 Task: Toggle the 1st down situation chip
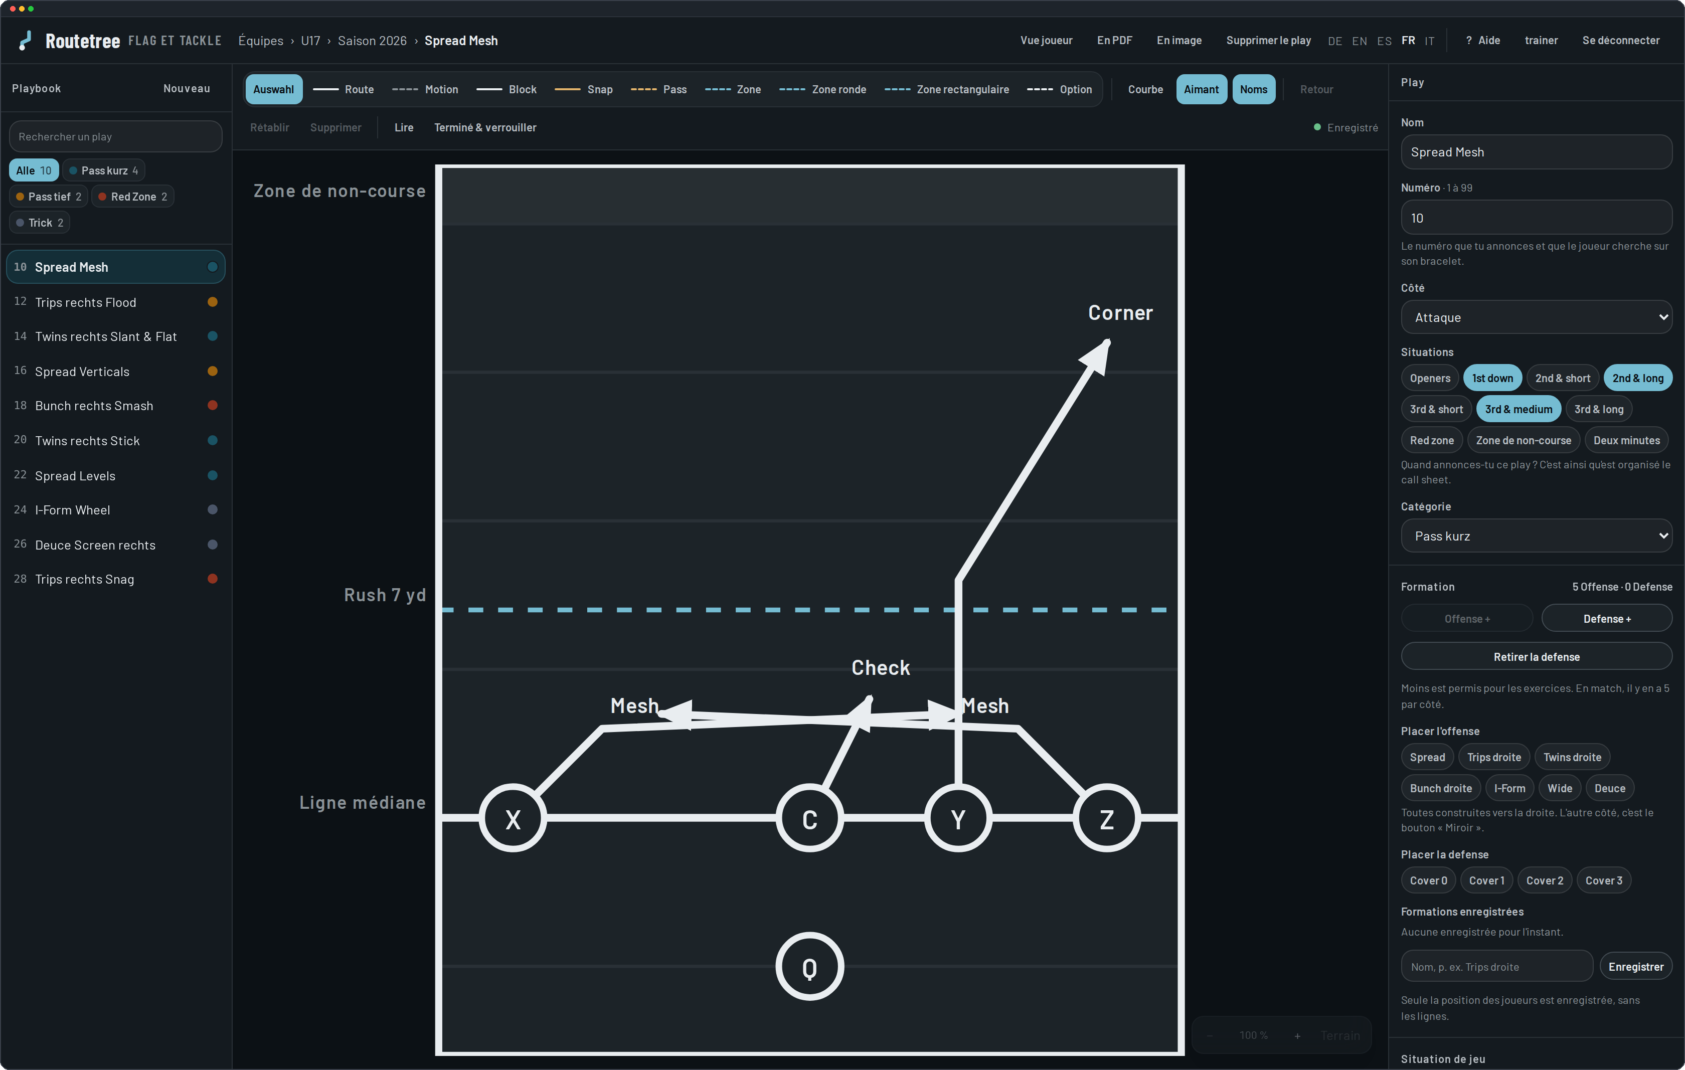click(x=1492, y=378)
